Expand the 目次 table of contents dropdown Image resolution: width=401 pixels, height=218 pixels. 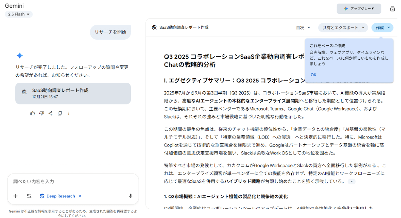pos(303,28)
